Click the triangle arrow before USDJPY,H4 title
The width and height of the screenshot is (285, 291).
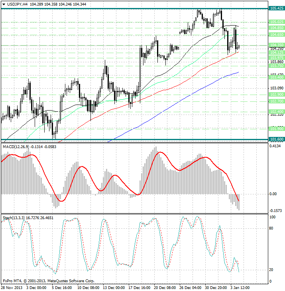tap(4, 4)
